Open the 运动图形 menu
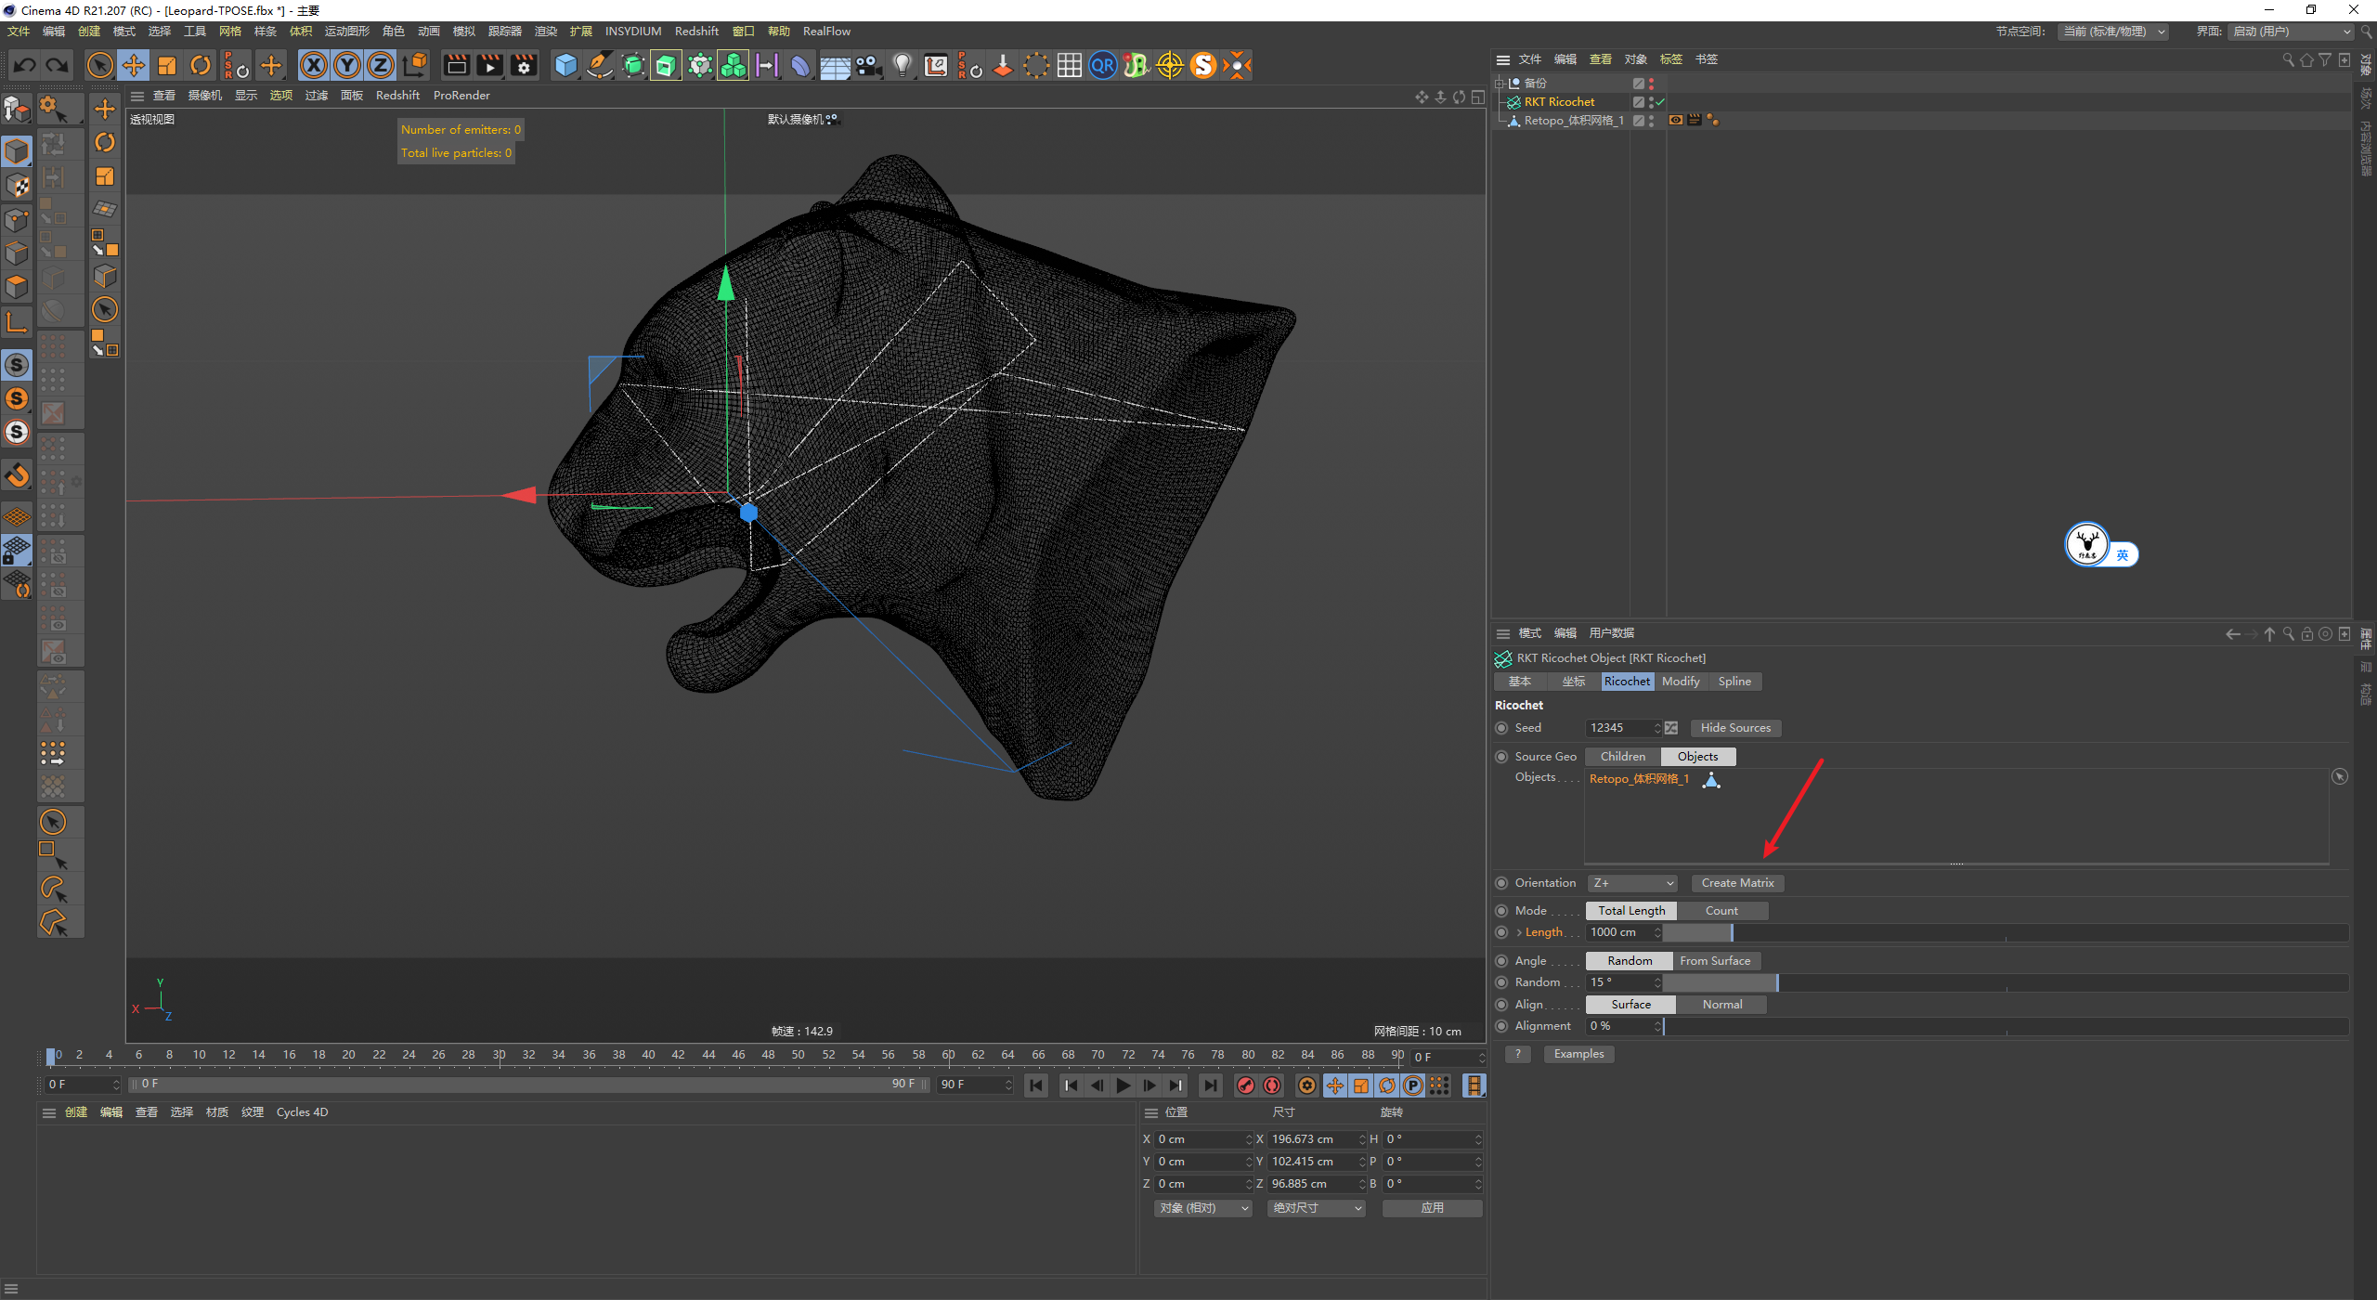2377x1300 pixels. [346, 32]
